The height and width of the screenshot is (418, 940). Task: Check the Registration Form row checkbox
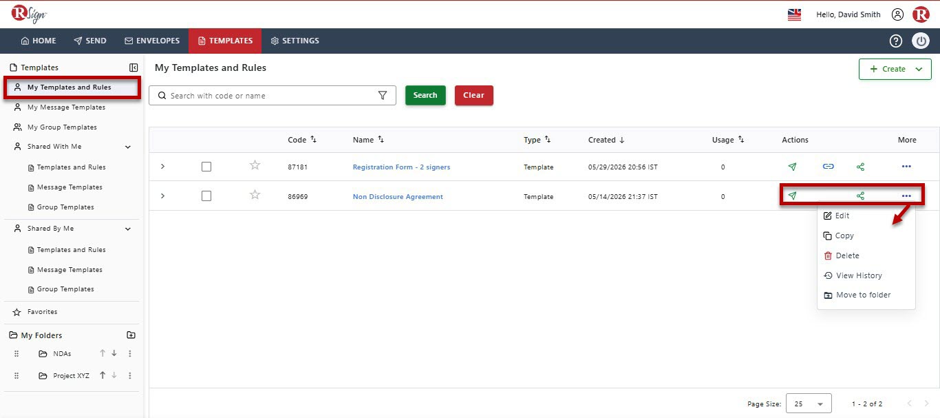coord(206,167)
